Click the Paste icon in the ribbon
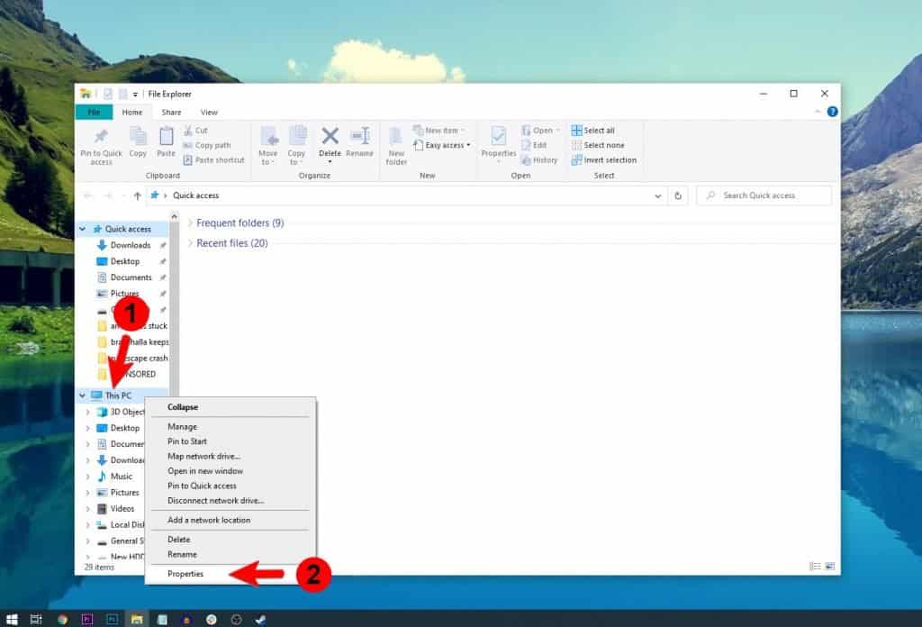This screenshot has width=922, height=627. pos(166,141)
